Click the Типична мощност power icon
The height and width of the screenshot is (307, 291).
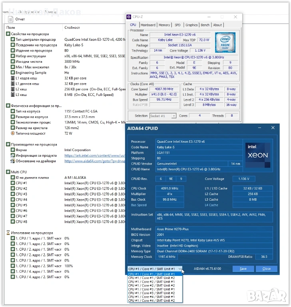point(13,133)
